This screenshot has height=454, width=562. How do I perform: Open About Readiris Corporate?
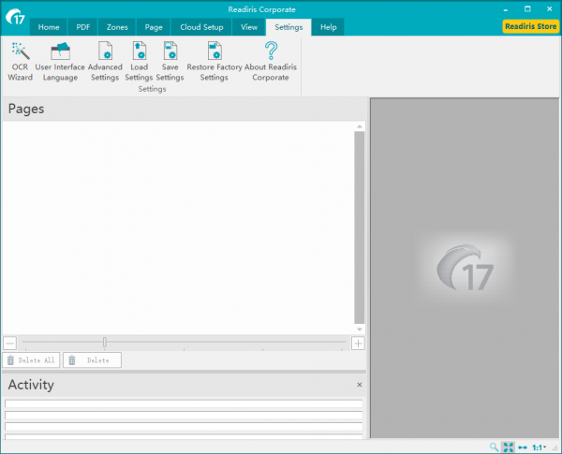271,61
